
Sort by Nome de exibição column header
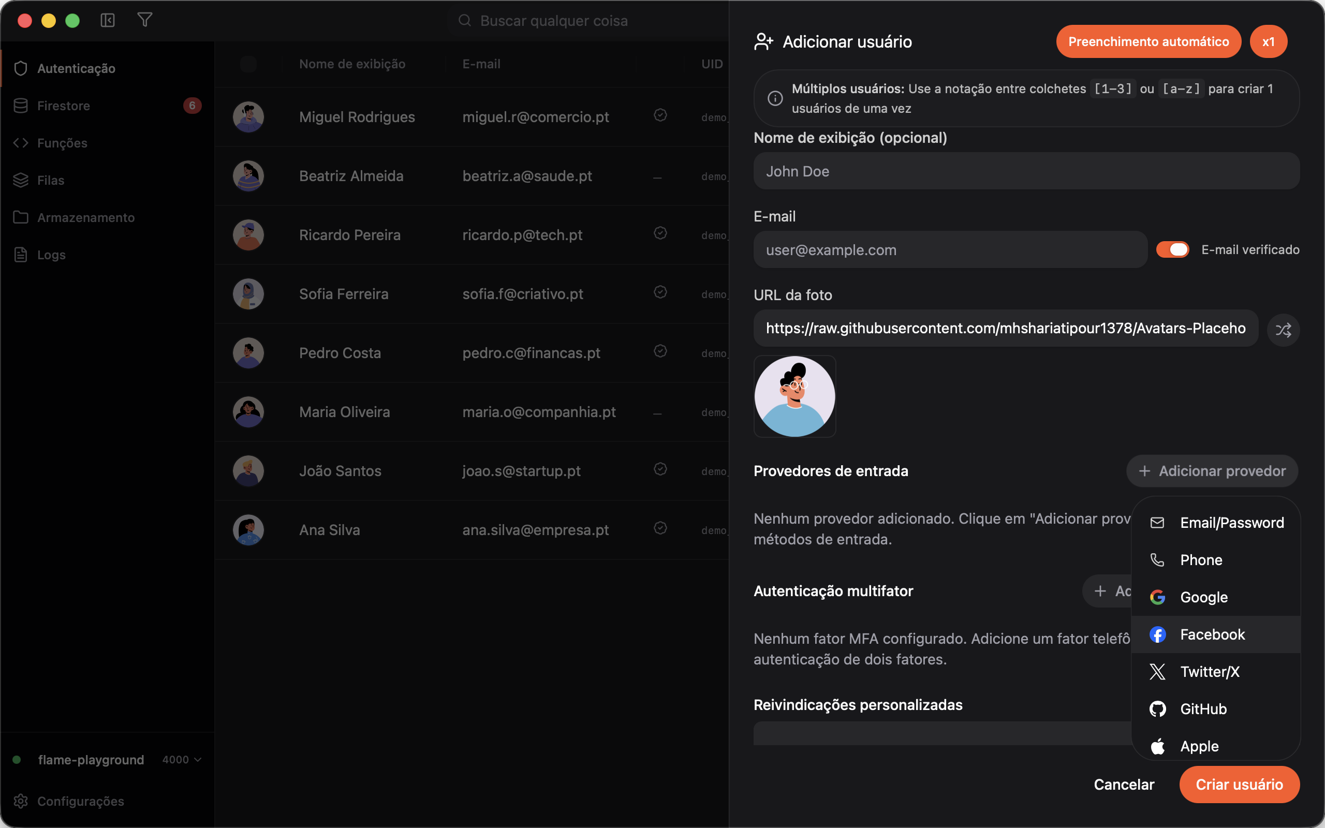(352, 64)
